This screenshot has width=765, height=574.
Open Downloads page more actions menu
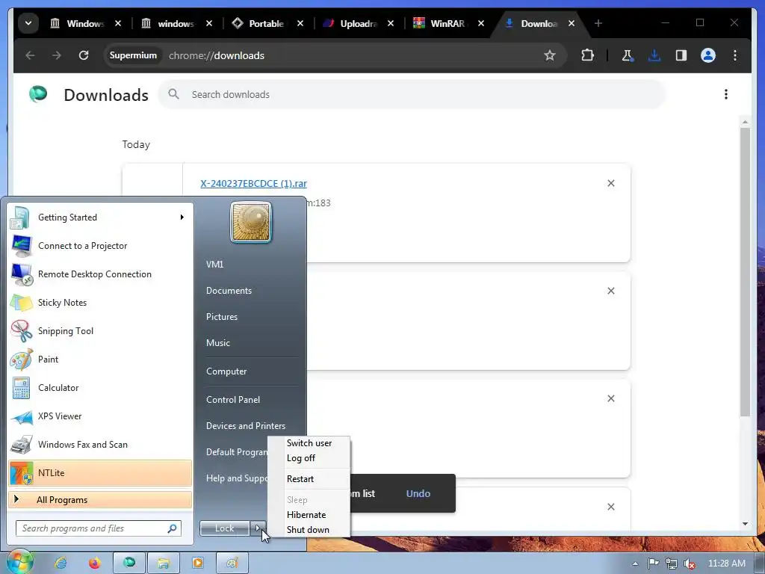point(726,94)
